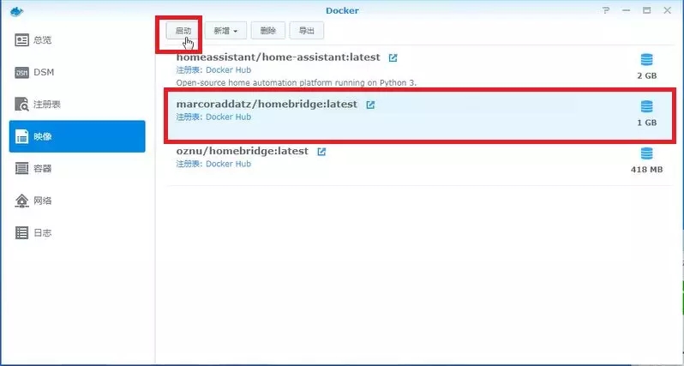The height and width of the screenshot is (366, 684).
Task: Open Docker Hub link under marcoraddatz image
Action: (x=228, y=117)
